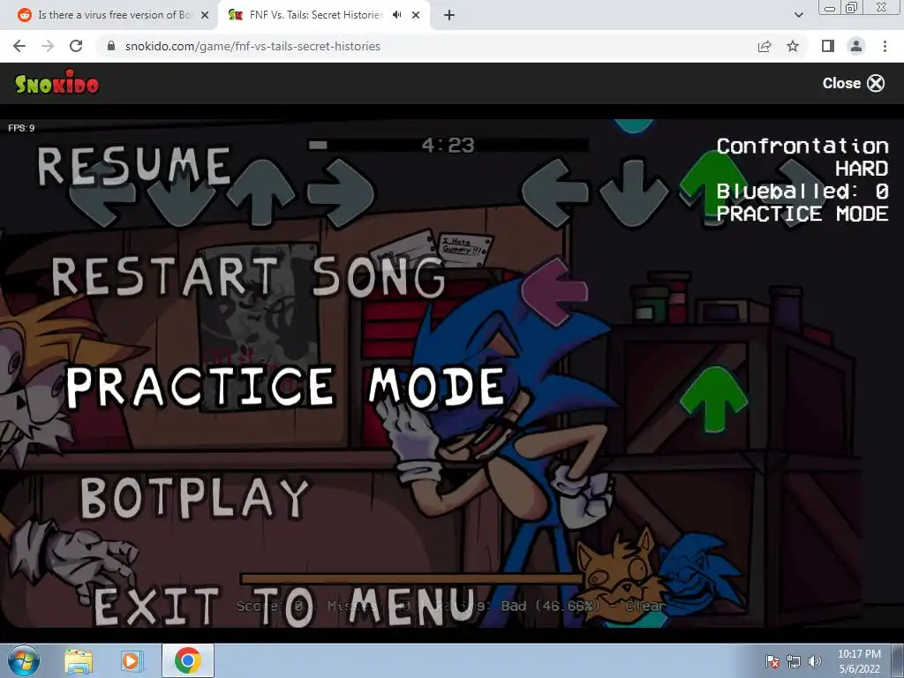Switch to the Reddit virus free version tab
The image size is (904, 678).
tap(109, 15)
